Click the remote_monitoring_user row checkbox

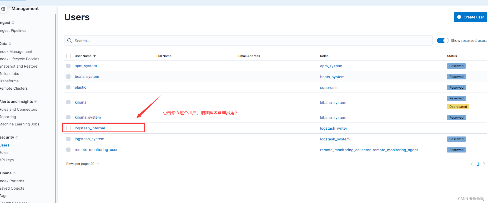68,150
